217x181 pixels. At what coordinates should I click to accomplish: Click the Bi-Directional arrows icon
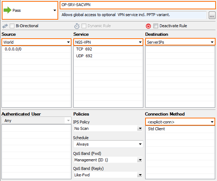click(x=5, y=26)
